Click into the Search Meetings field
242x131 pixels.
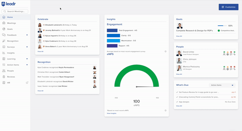point(15,11)
